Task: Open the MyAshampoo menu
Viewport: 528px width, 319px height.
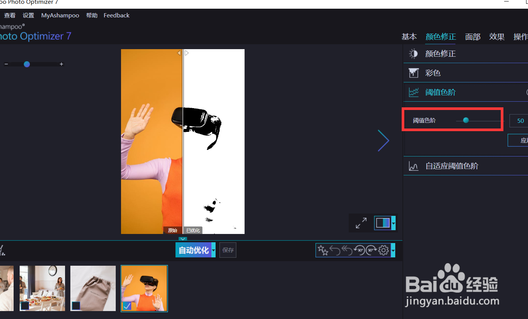Action: (60, 15)
